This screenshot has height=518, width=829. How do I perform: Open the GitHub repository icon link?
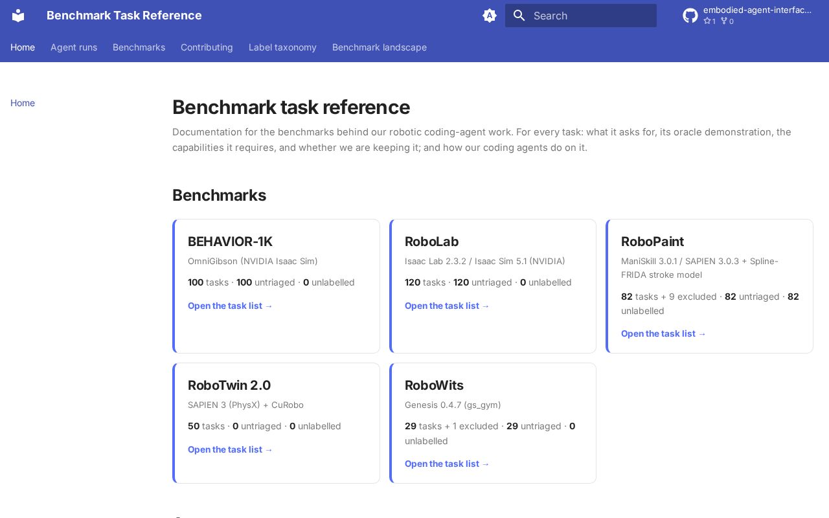[690, 16]
